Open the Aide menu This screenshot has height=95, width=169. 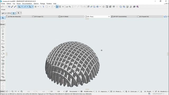point(55,3)
